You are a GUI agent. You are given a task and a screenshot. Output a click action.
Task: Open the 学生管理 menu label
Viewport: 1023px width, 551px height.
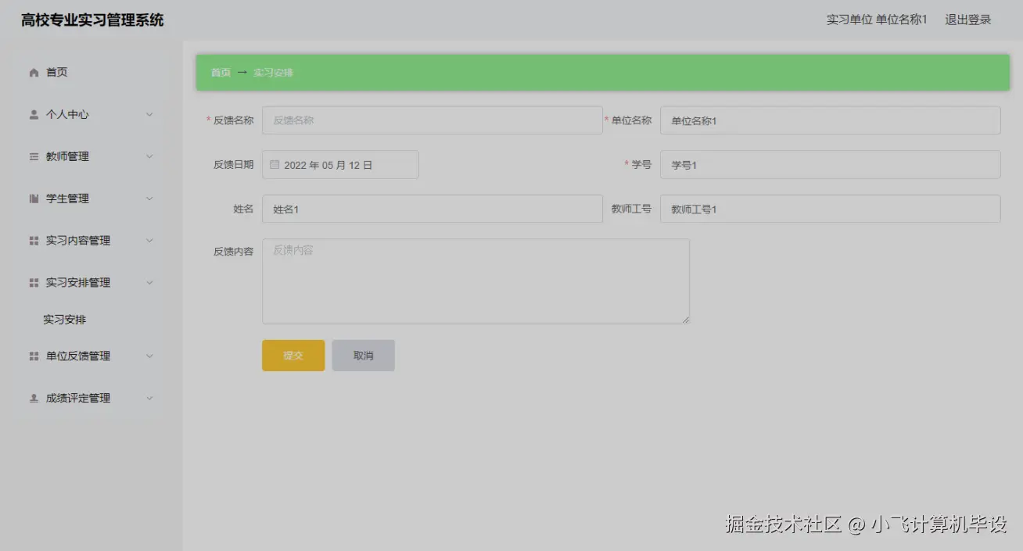point(67,199)
